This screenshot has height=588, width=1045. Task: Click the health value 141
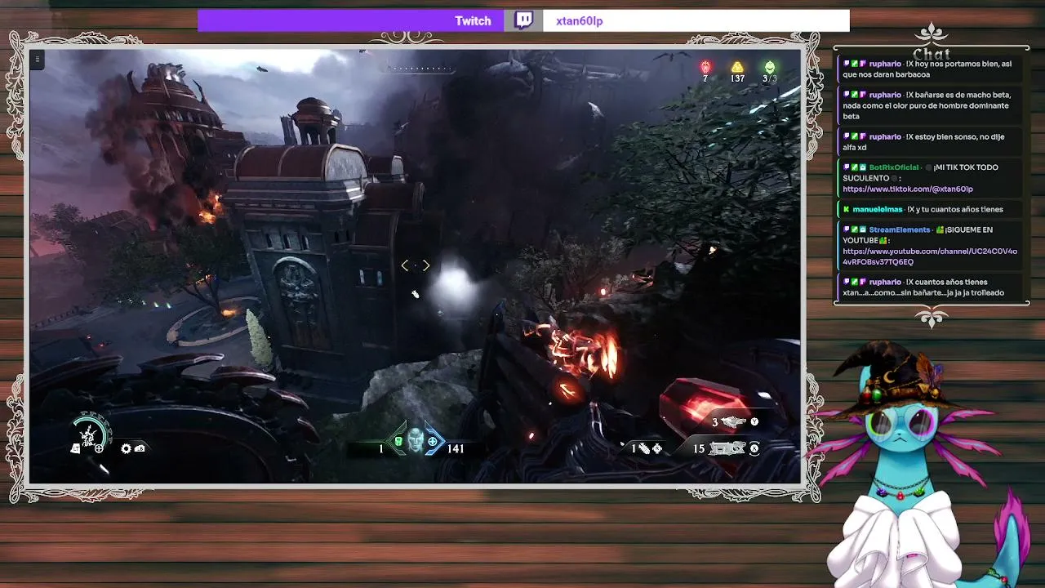click(456, 448)
